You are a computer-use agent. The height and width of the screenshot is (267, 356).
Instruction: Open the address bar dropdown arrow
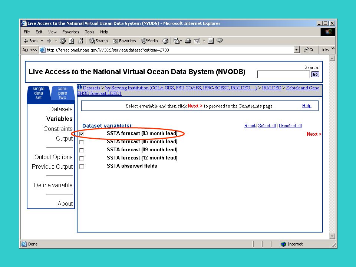pos(296,50)
